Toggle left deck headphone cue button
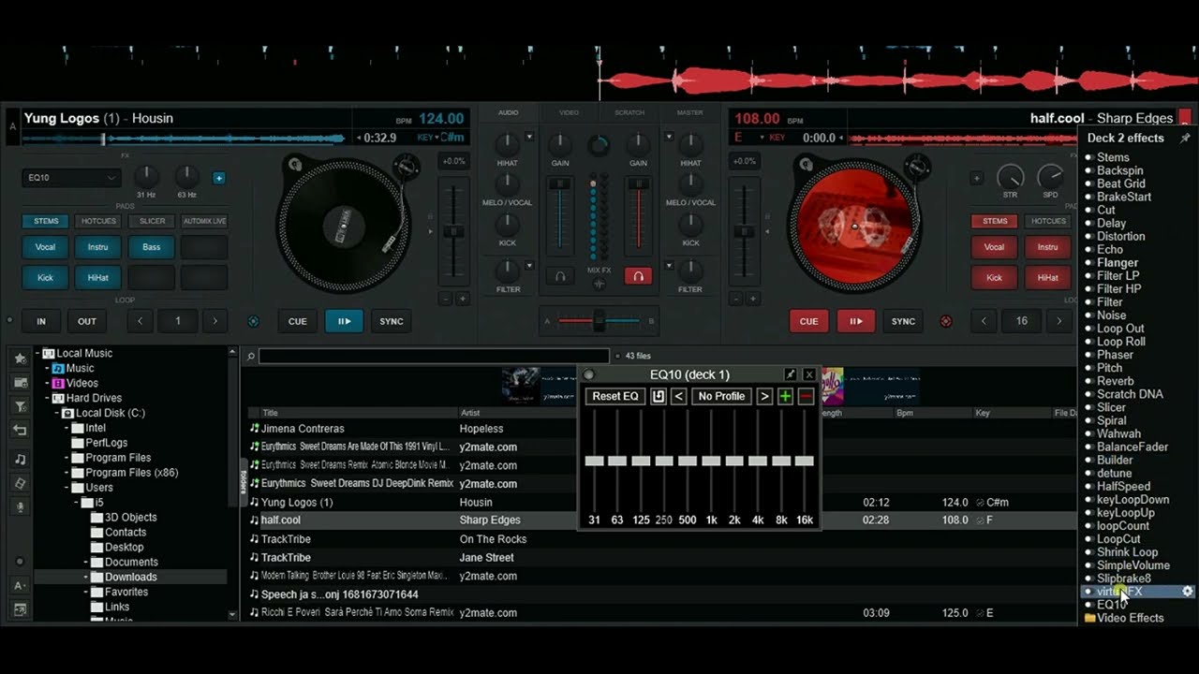The image size is (1199, 674). [560, 276]
